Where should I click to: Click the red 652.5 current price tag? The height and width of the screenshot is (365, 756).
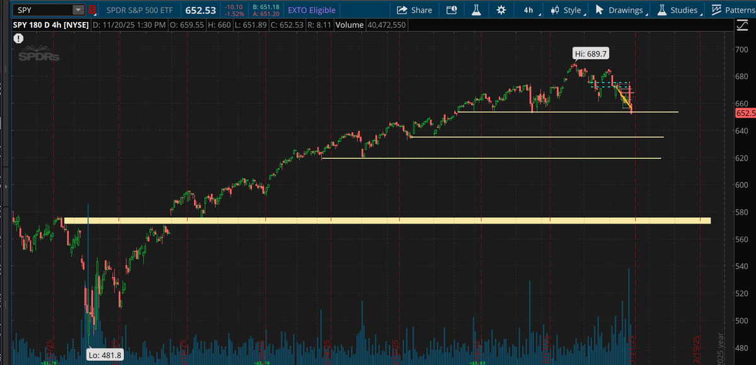pyautogui.click(x=745, y=114)
